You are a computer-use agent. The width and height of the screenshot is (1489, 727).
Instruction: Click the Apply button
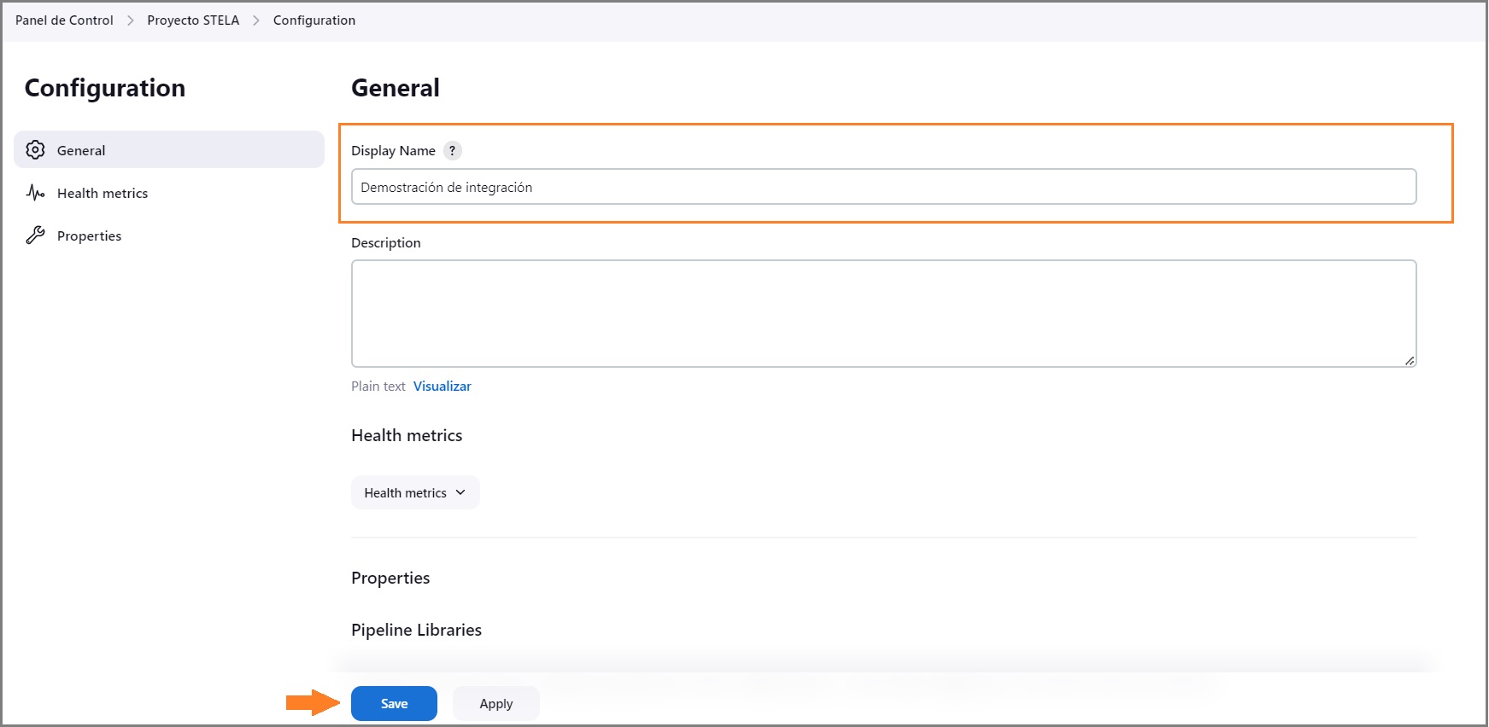[496, 703]
